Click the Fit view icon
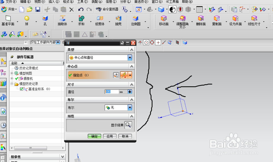This screenshot has width=273, height=162. (139, 9)
